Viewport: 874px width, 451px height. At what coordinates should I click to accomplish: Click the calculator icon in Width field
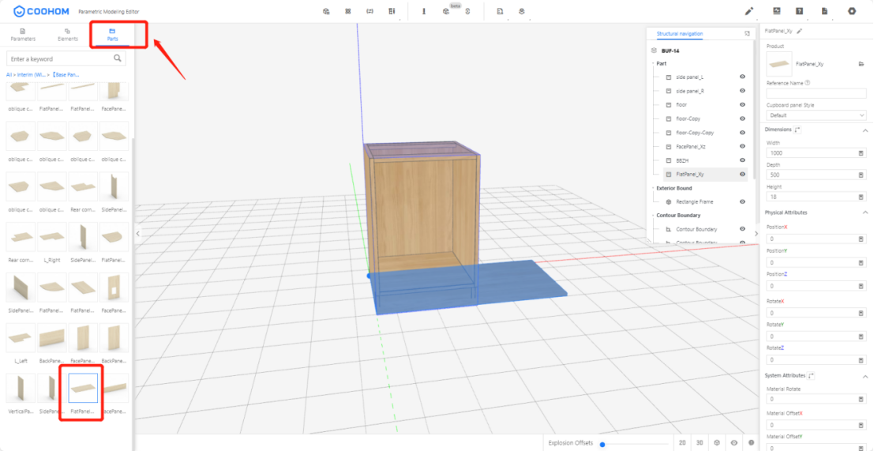click(860, 153)
